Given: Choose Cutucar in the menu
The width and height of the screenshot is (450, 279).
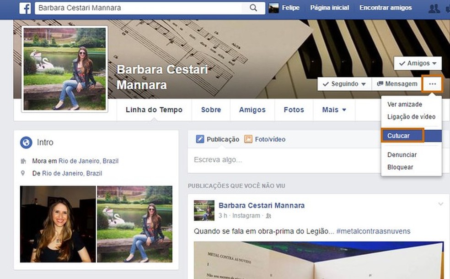Looking at the screenshot, I should 411,136.
